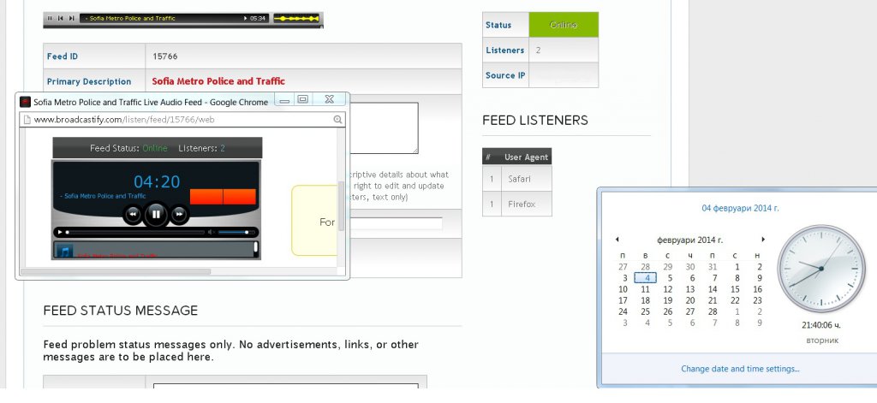Click page icon left of broadcastify URL
The width and height of the screenshot is (877, 403).
coord(27,119)
